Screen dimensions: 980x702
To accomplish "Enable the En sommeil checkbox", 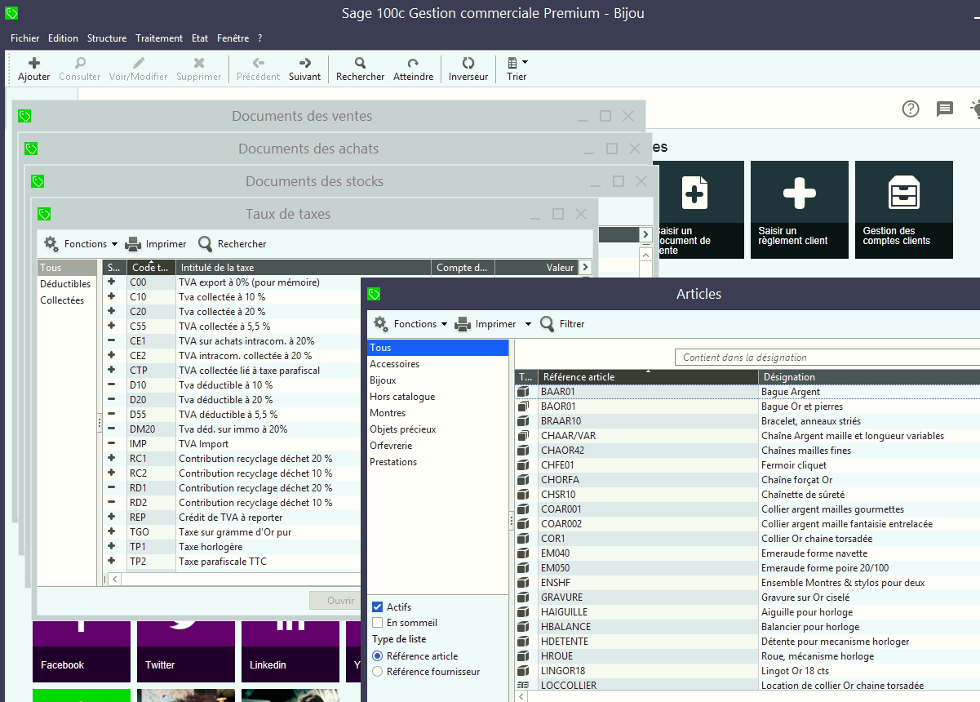I will (x=377, y=623).
